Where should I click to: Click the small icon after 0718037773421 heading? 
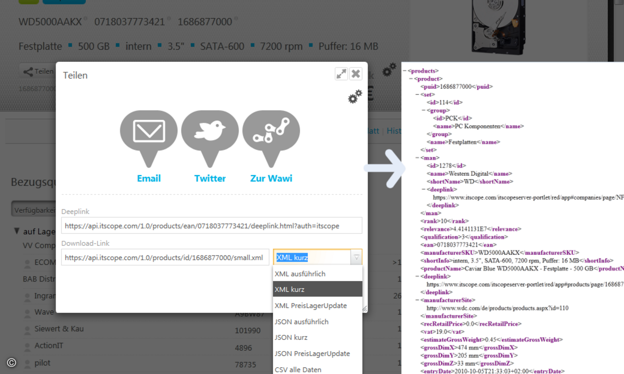(168, 19)
